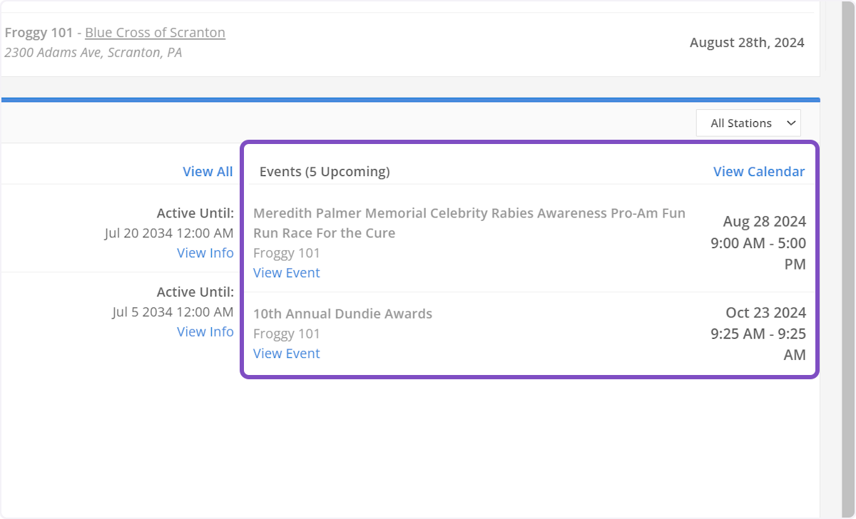
Task: Click Froggy 101 under the Dundie Awards event
Action: click(286, 334)
